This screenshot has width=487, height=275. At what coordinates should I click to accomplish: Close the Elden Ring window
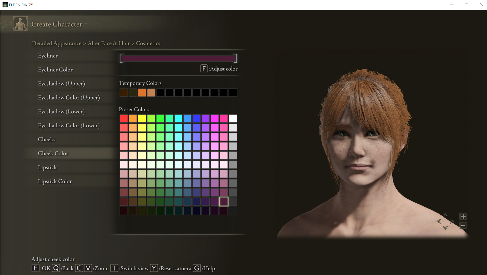(481, 5)
